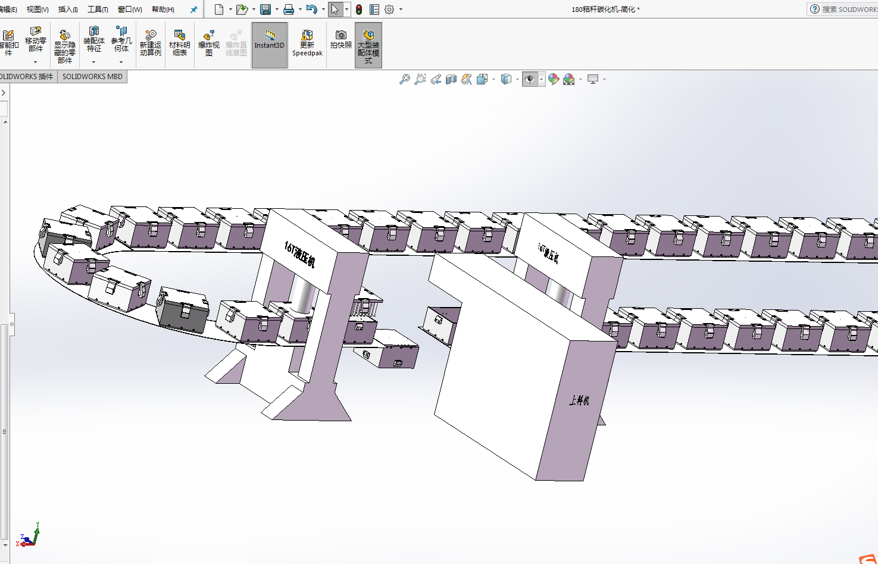Click the Previous View icon
878x564 pixels.
point(436,79)
